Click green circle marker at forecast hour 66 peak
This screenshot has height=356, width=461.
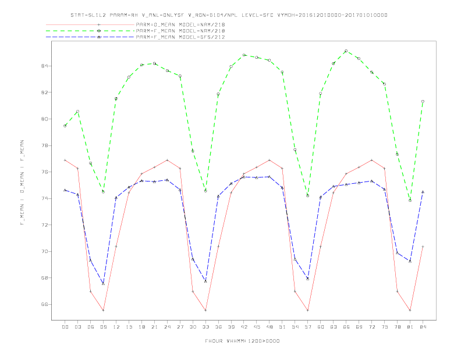click(346, 51)
